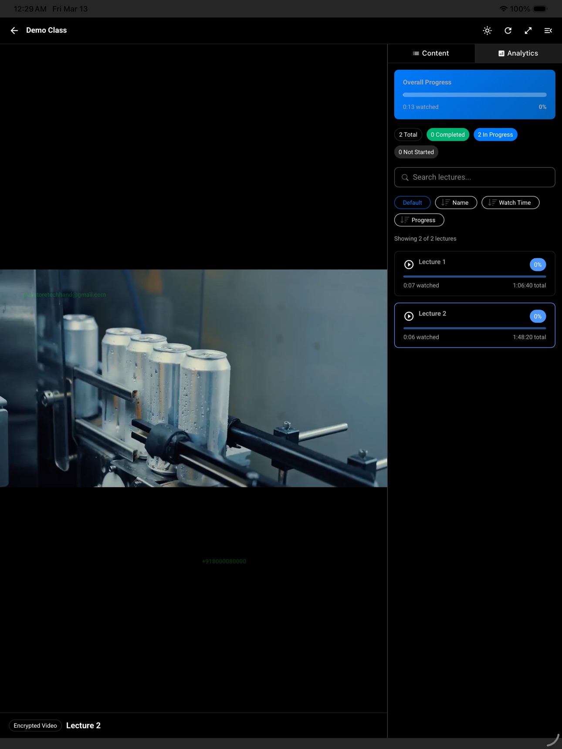Tap the 12:29 AM clock in status bar
The width and height of the screenshot is (562, 749).
tap(30, 9)
